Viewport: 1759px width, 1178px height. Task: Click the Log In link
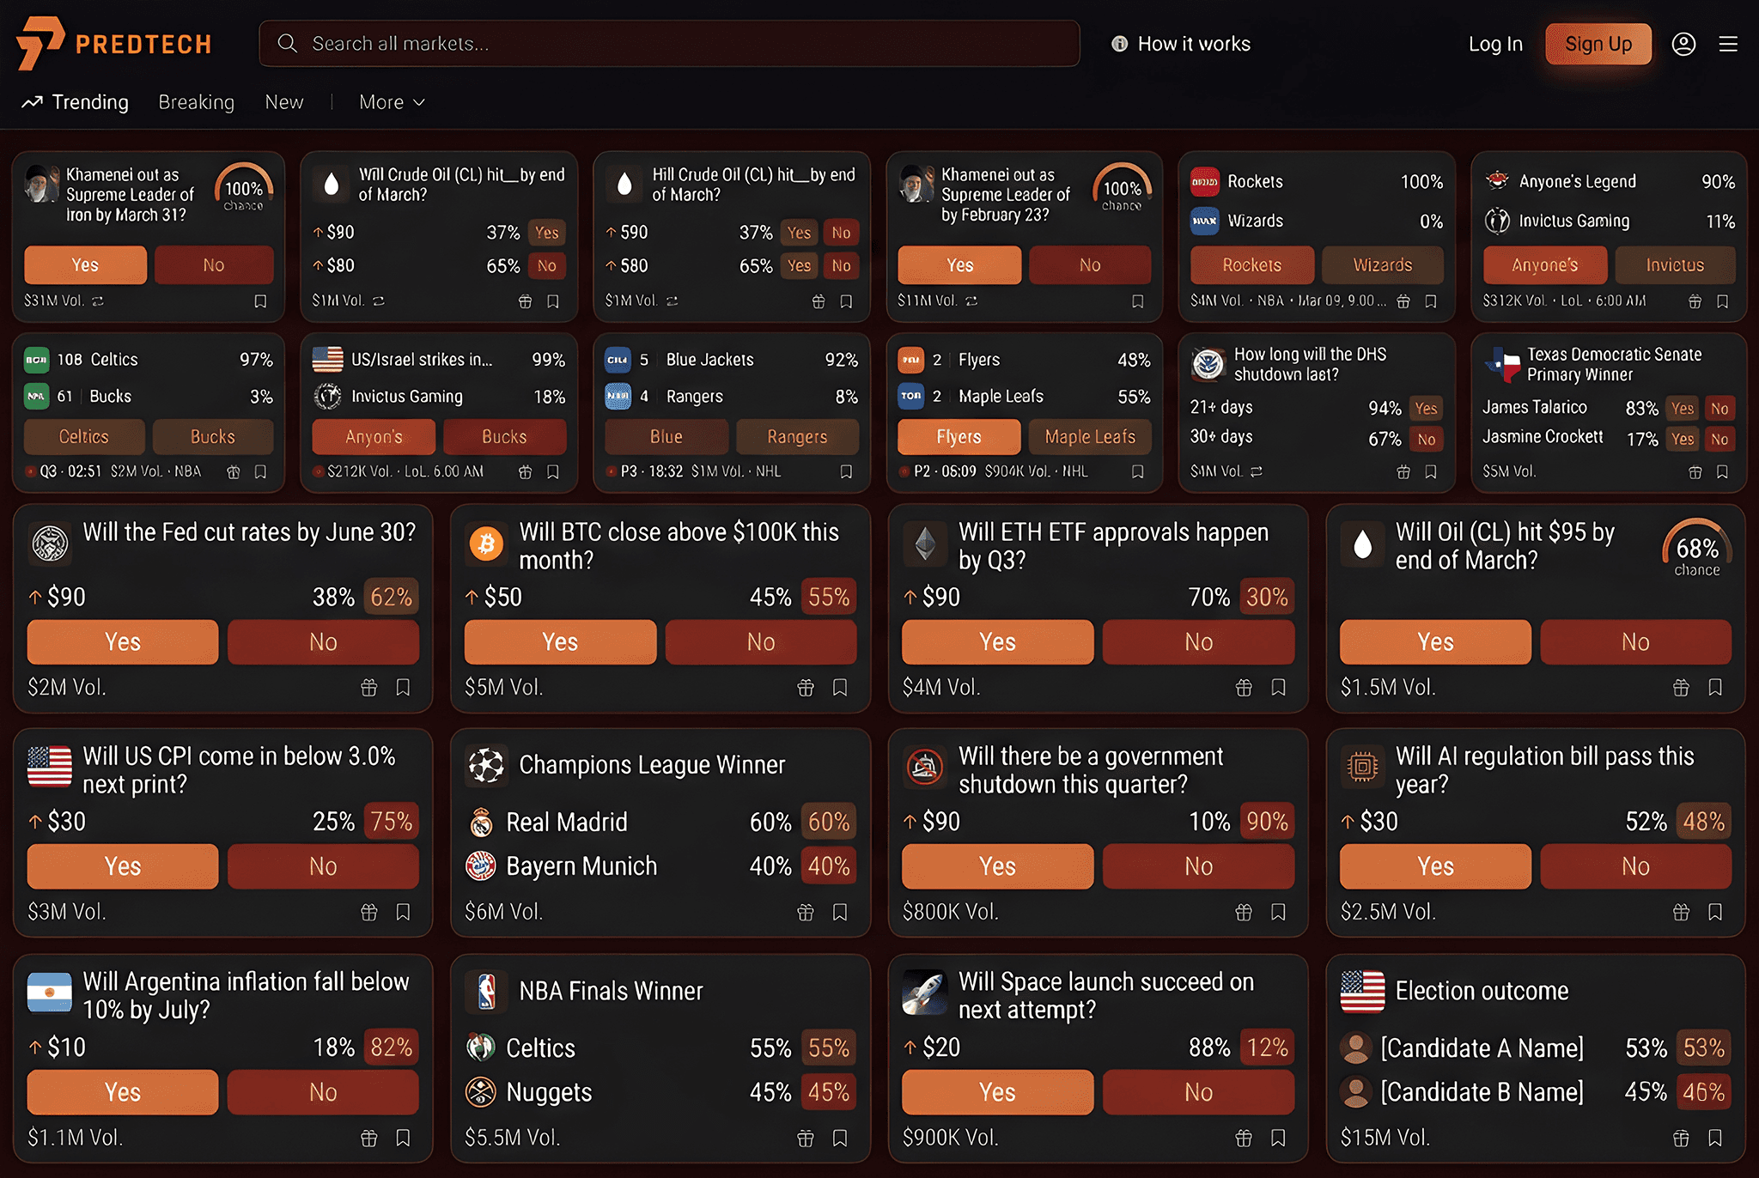1495,43
